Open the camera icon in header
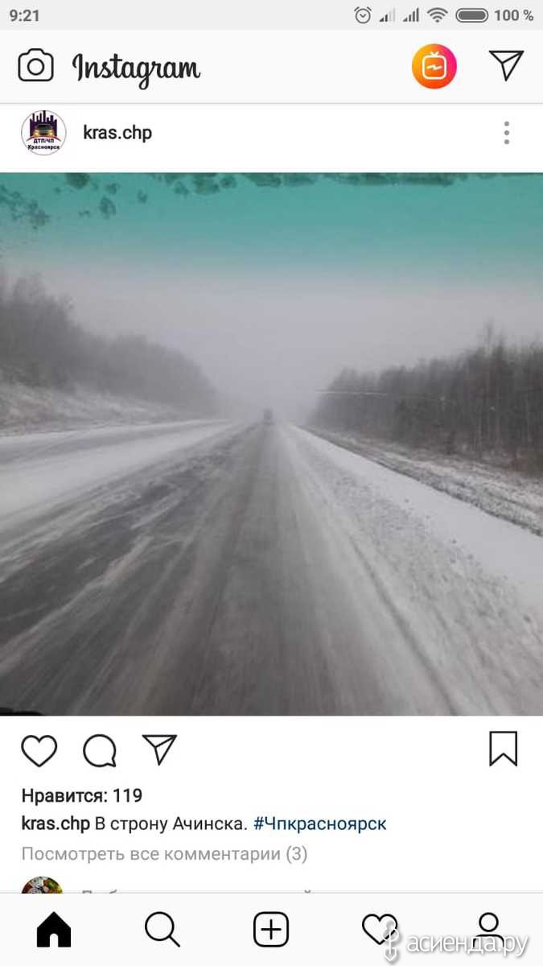The image size is (543, 966). tap(36, 66)
